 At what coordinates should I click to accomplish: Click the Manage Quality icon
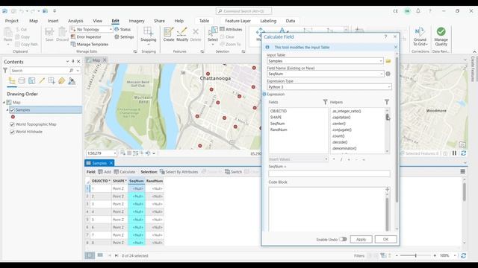pos(441,31)
